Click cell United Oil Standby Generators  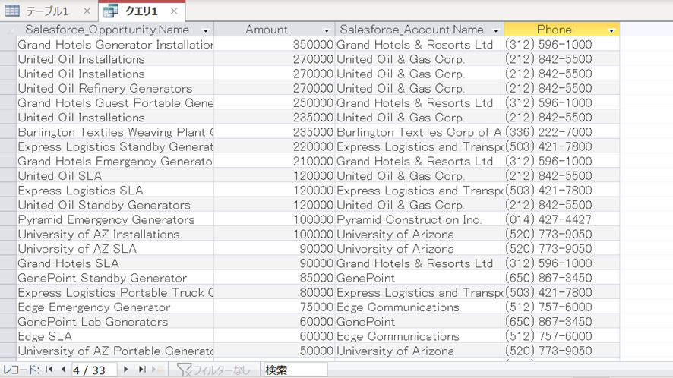[115, 205]
